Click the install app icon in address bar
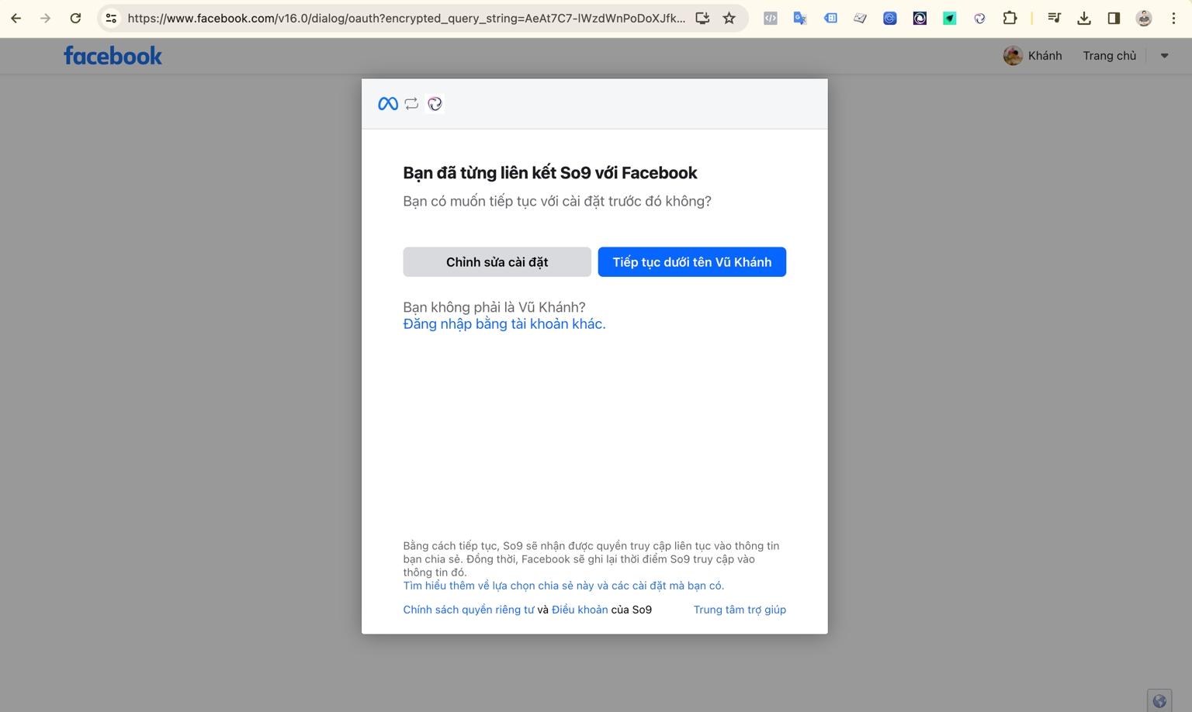This screenshot has height=712, width=1192. [x=702, y=18]
